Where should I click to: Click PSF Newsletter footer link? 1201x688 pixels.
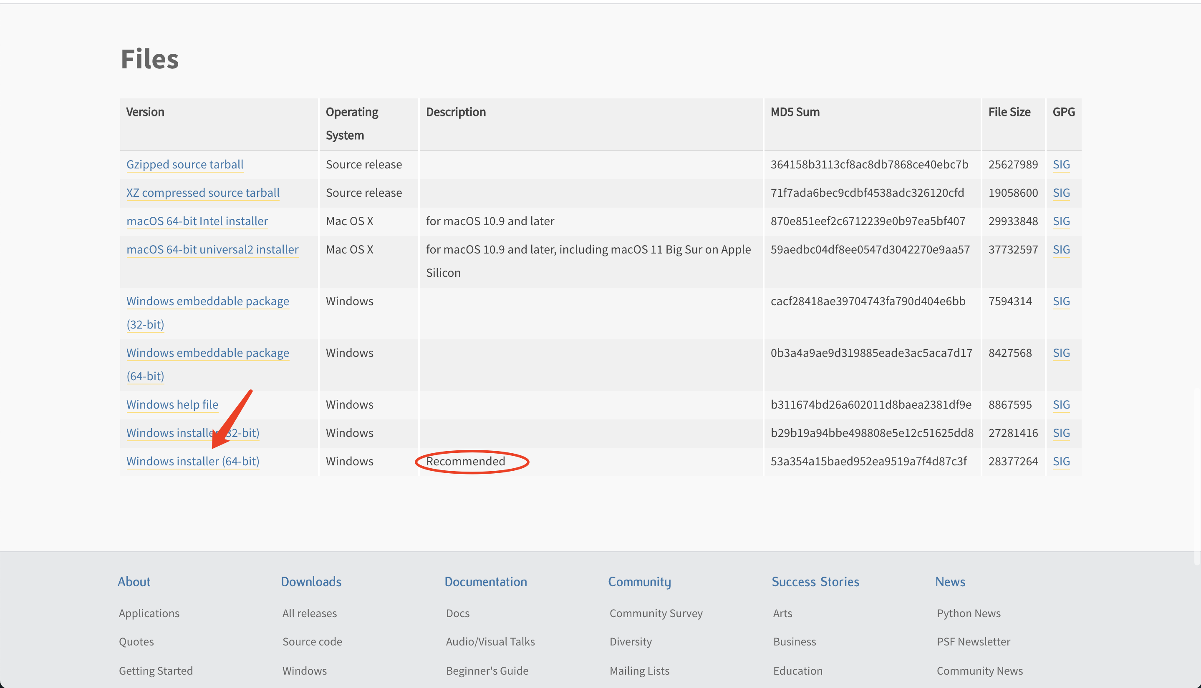973,642
